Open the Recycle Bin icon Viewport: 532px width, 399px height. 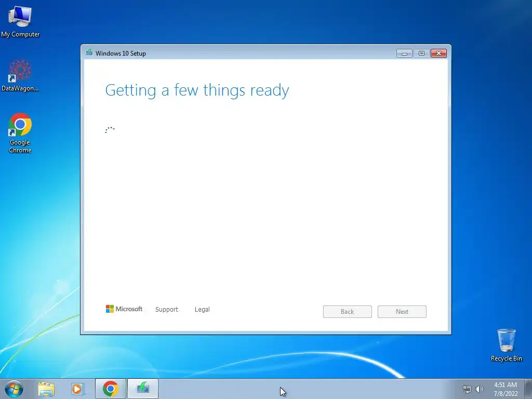coord(506,345)
